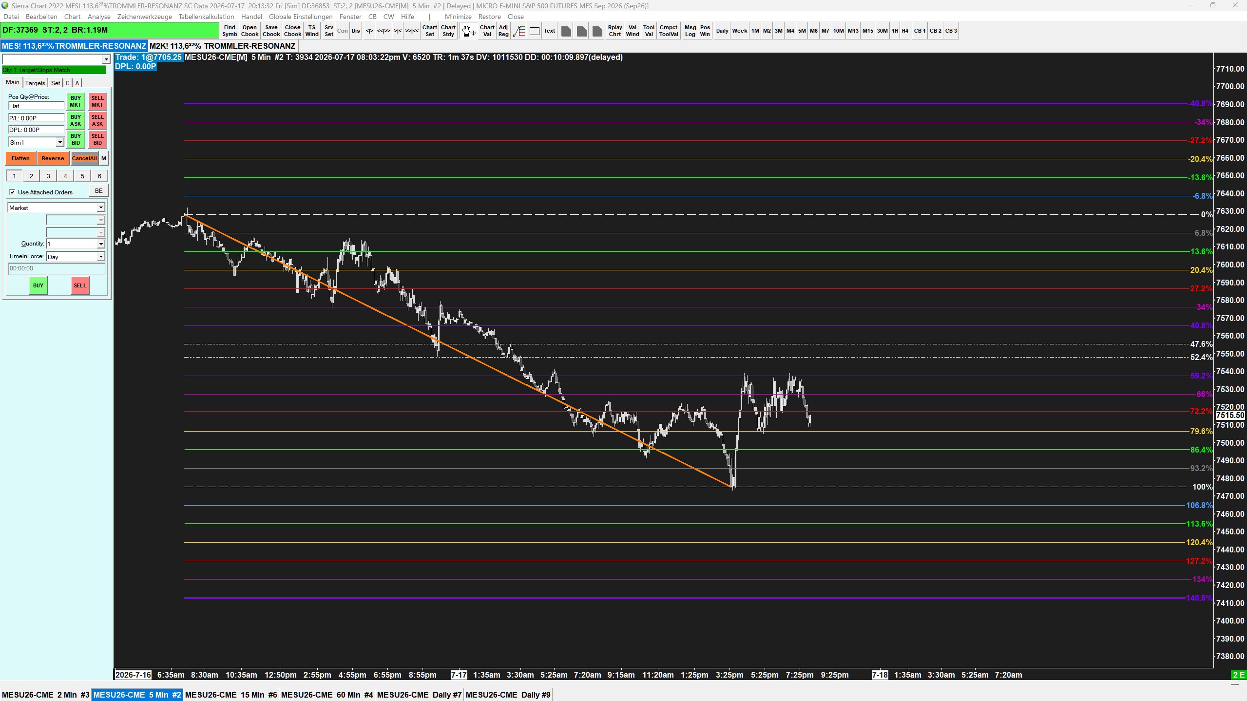Click Save Cbook toolbar button
This screenshot has width=1247, height=701.
(271, 31)
